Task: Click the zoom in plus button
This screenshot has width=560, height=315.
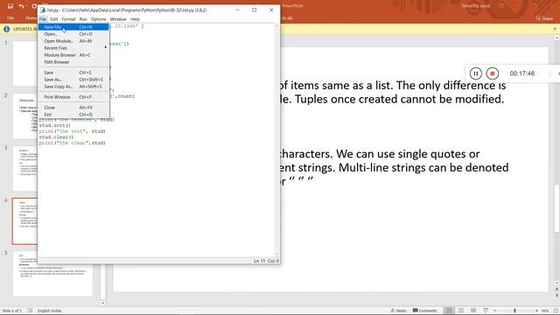Action: (x=536, y=311)
